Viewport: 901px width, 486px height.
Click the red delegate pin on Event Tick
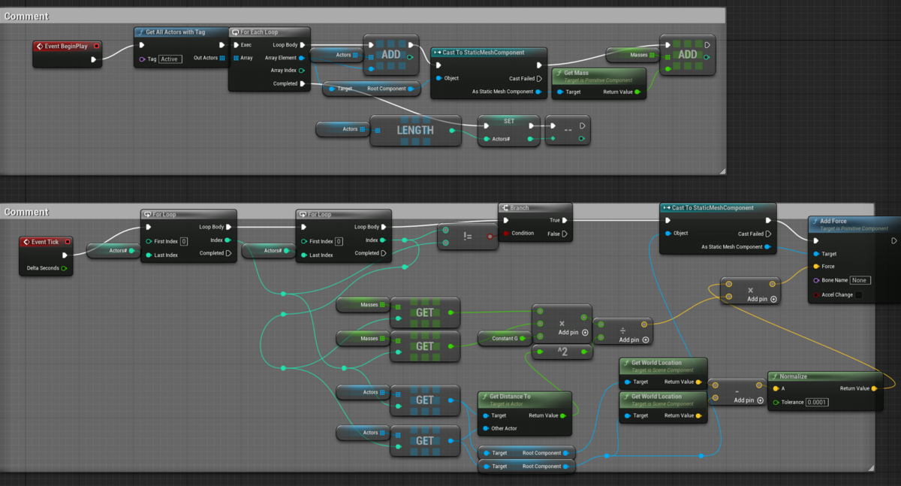pyautogui.click(x=67, y=242)
